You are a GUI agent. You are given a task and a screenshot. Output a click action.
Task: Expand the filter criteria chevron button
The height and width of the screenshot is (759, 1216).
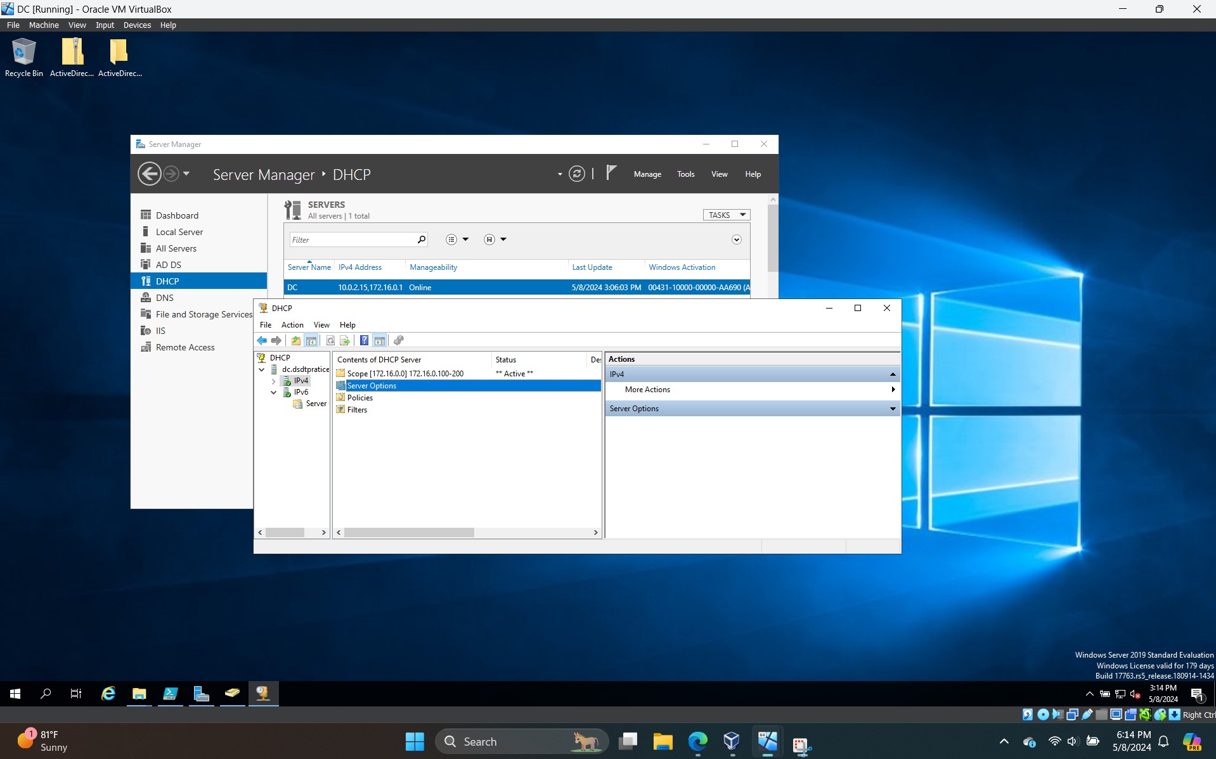(737, 239)
